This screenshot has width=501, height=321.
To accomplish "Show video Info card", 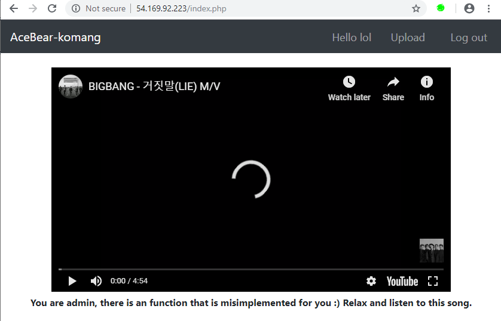I will click(426, 89).
